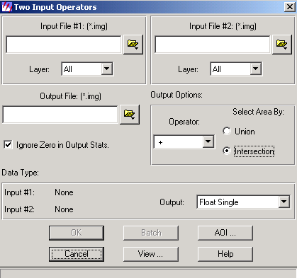Click the 'Output Options:' label

pyautogui.click(x=176, y=95)
